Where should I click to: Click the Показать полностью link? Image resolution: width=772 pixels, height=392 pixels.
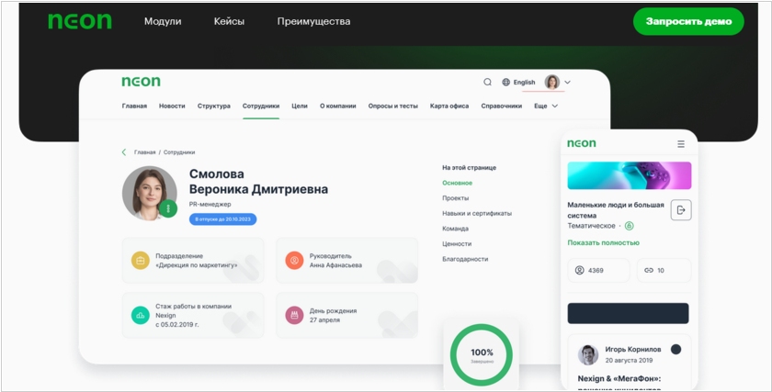click(x=603, y=243)
